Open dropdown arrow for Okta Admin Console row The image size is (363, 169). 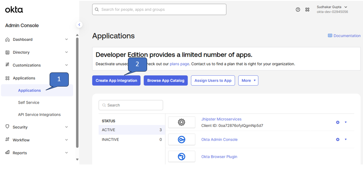[x=345, y=139]
